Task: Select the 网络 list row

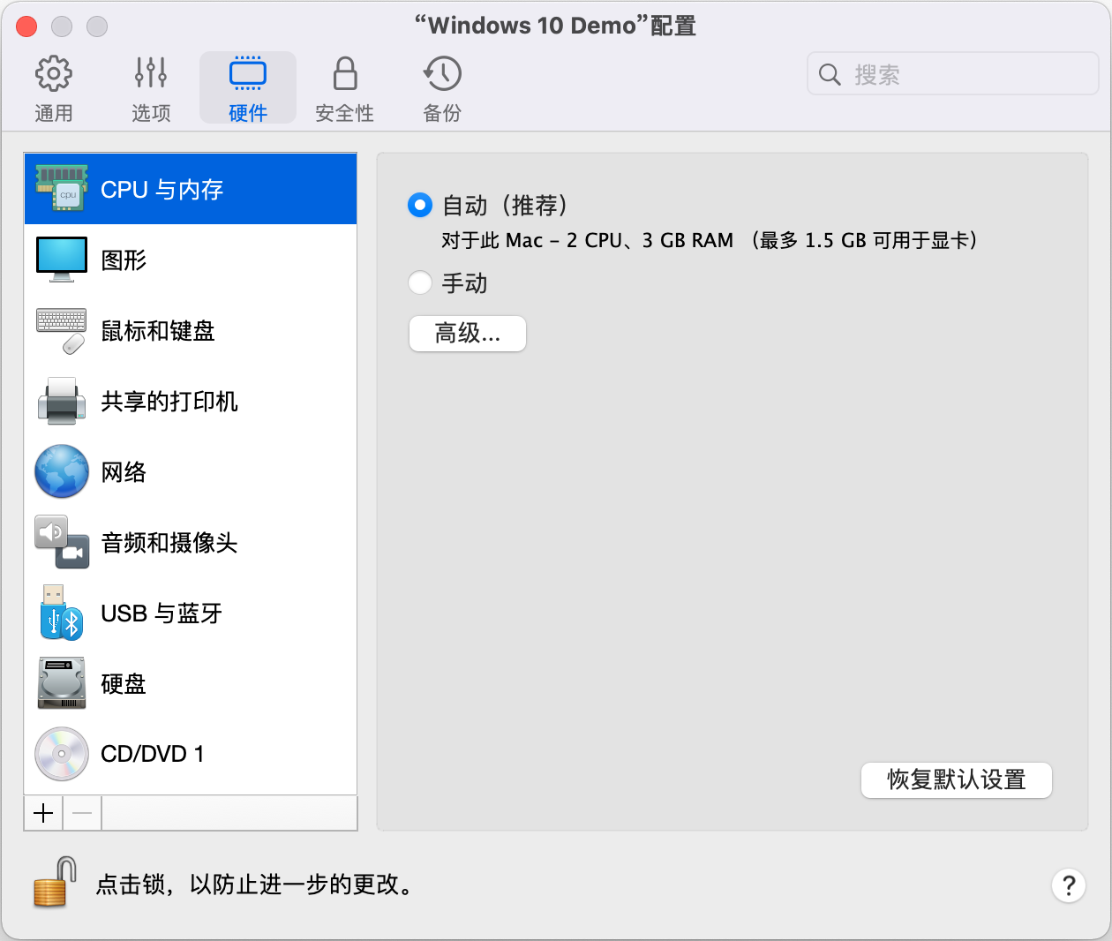Action: 191,471
